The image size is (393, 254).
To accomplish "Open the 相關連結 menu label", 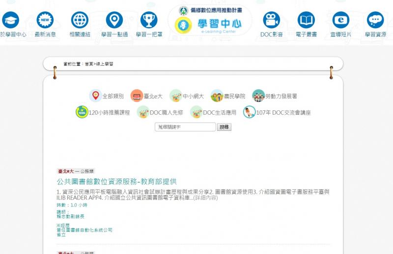I will pos(80,34).
